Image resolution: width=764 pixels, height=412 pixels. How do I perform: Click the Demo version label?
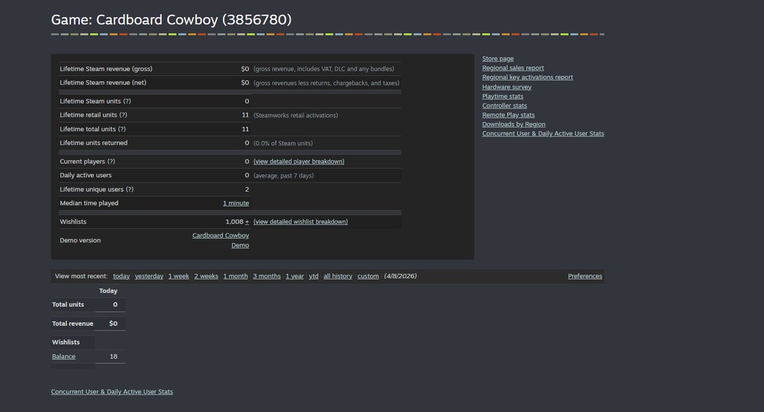[x=80, y=240]
